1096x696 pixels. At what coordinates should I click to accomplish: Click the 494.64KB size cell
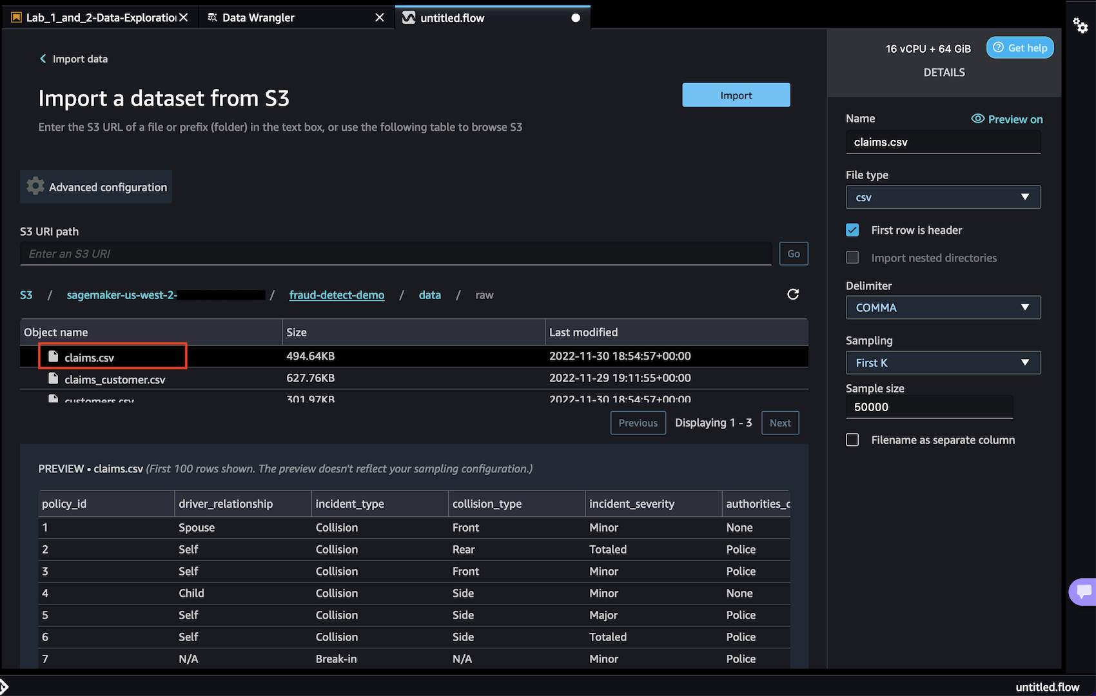coord(311,356)
